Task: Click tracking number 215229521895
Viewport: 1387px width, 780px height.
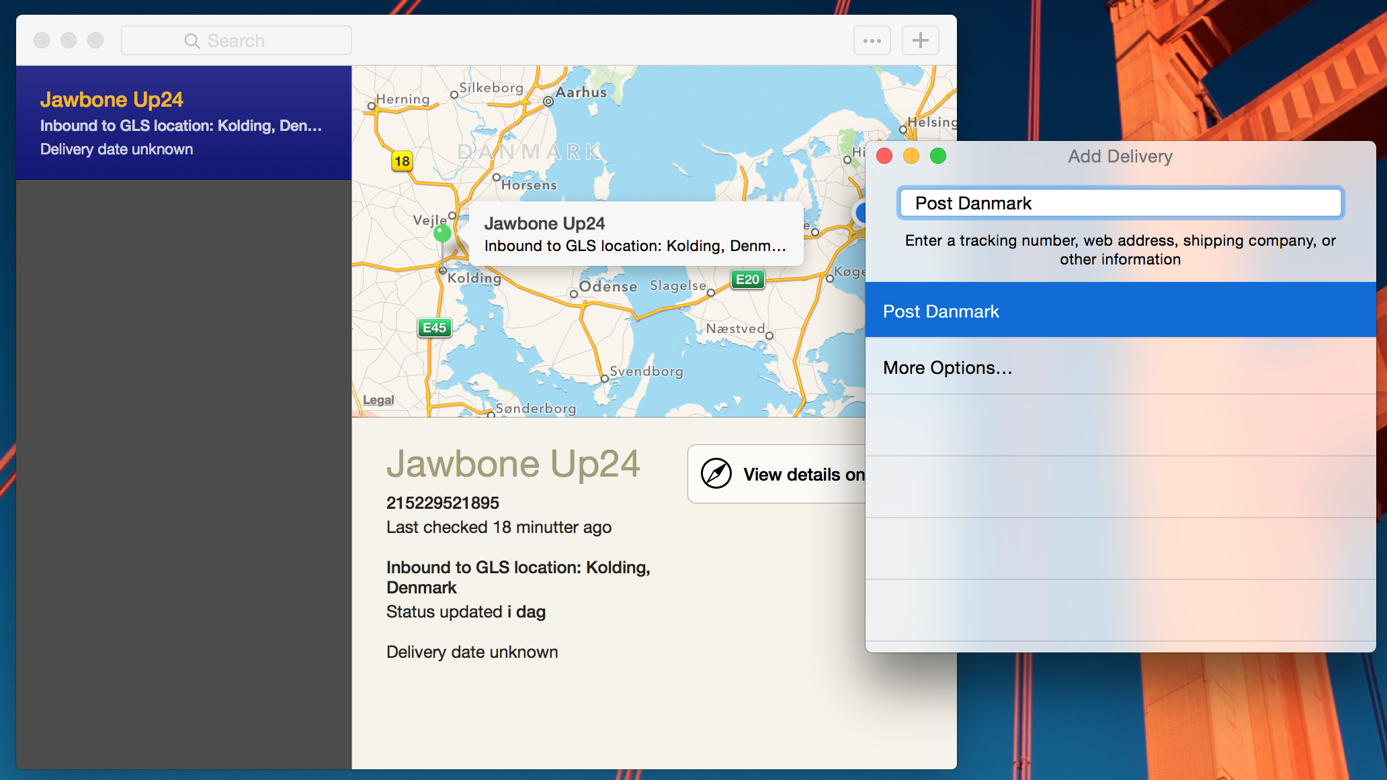Action: [x=443, y=503]
